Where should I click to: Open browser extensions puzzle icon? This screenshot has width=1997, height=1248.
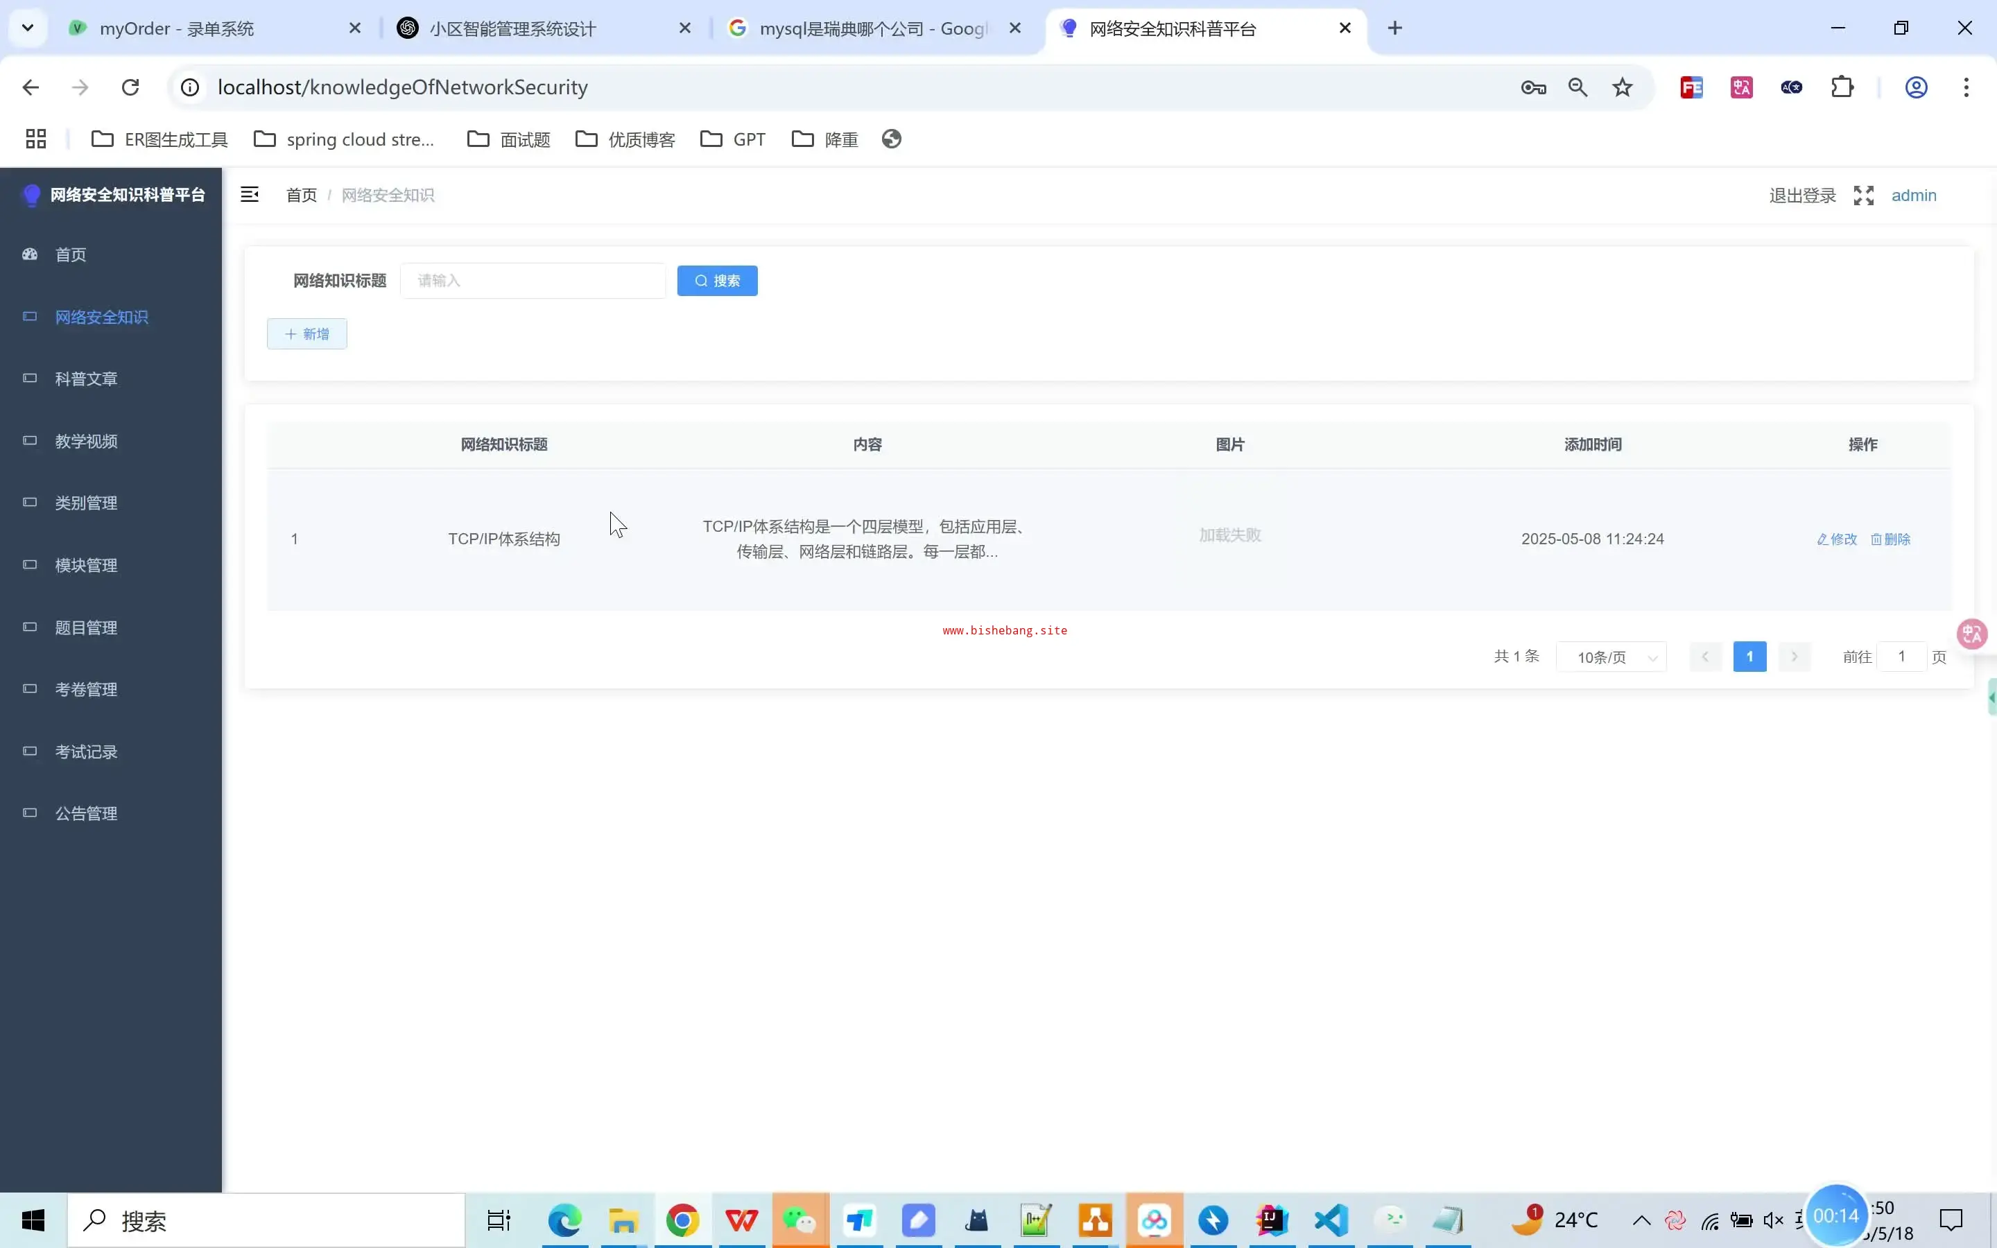(x=1842, y=87)
